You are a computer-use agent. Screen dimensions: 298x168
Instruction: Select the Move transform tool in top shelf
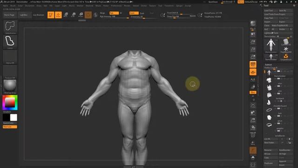[x=66, y=15]
